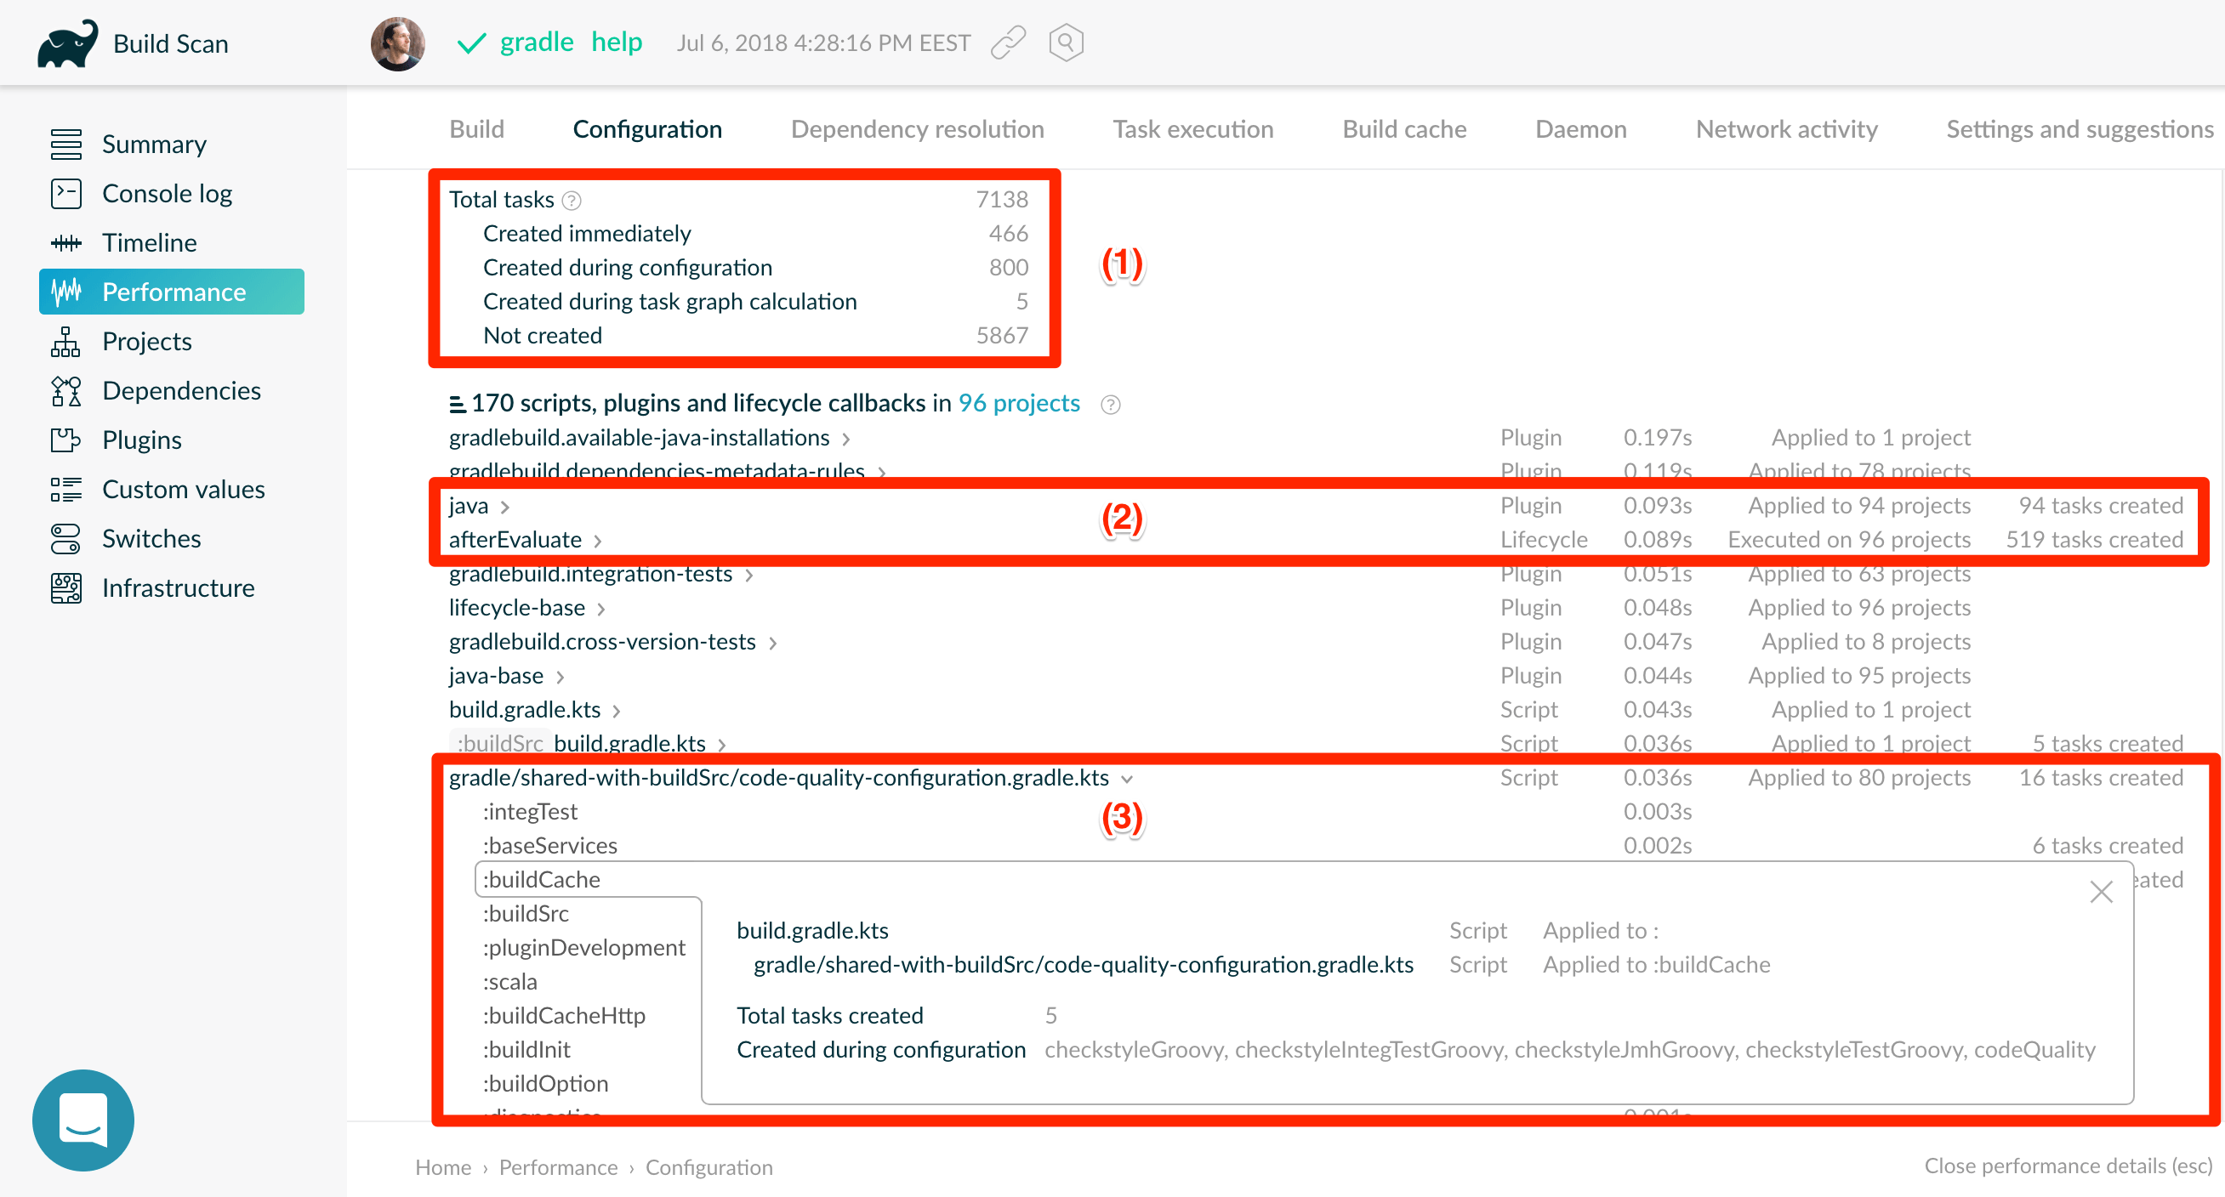Follow the 96 projects link

click(x=1018, y=402)
